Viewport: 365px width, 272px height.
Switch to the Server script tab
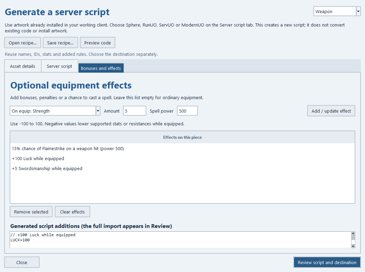click(x=59, y=66)
